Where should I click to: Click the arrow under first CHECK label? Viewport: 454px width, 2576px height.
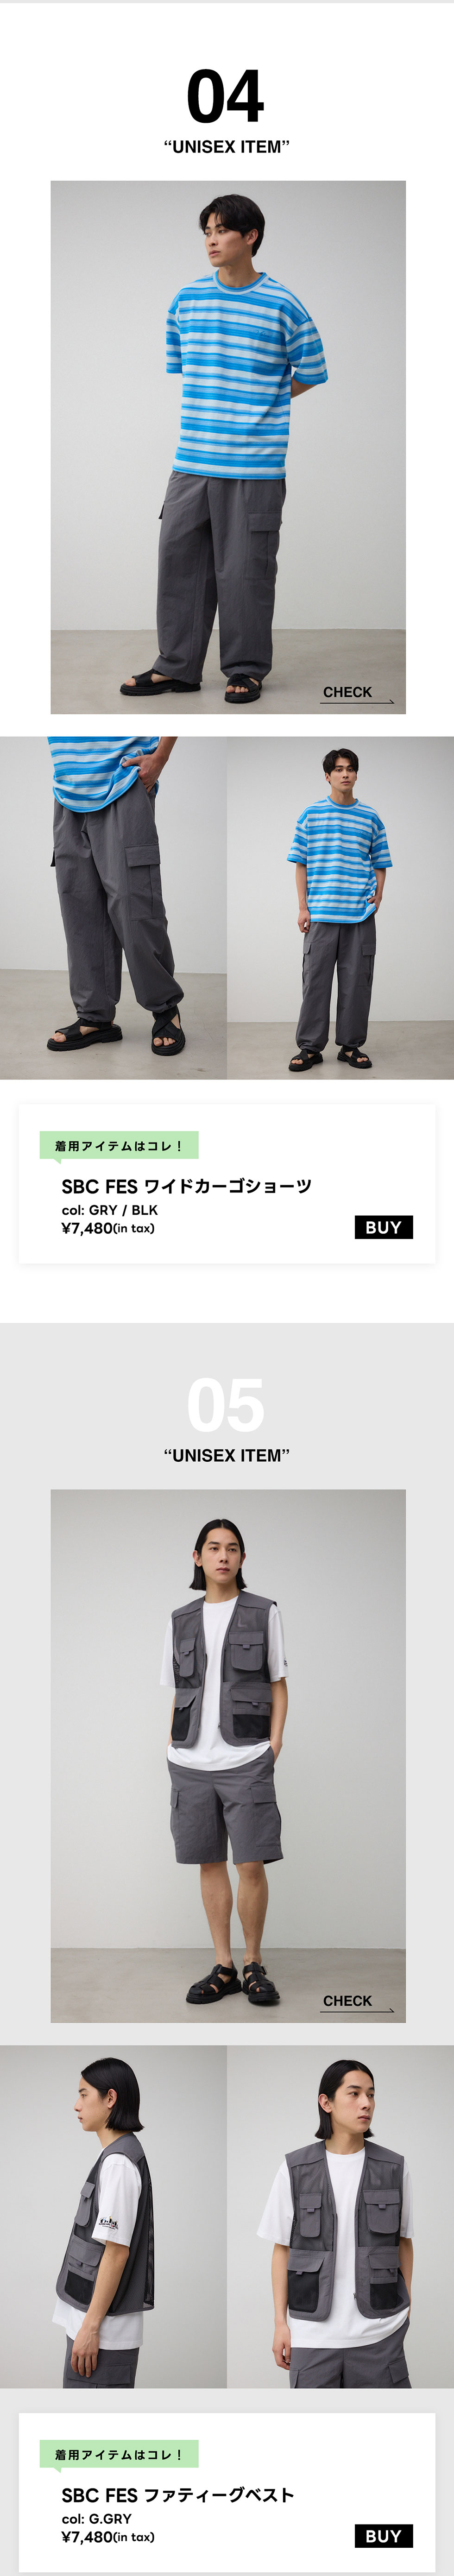pos(357,702)
